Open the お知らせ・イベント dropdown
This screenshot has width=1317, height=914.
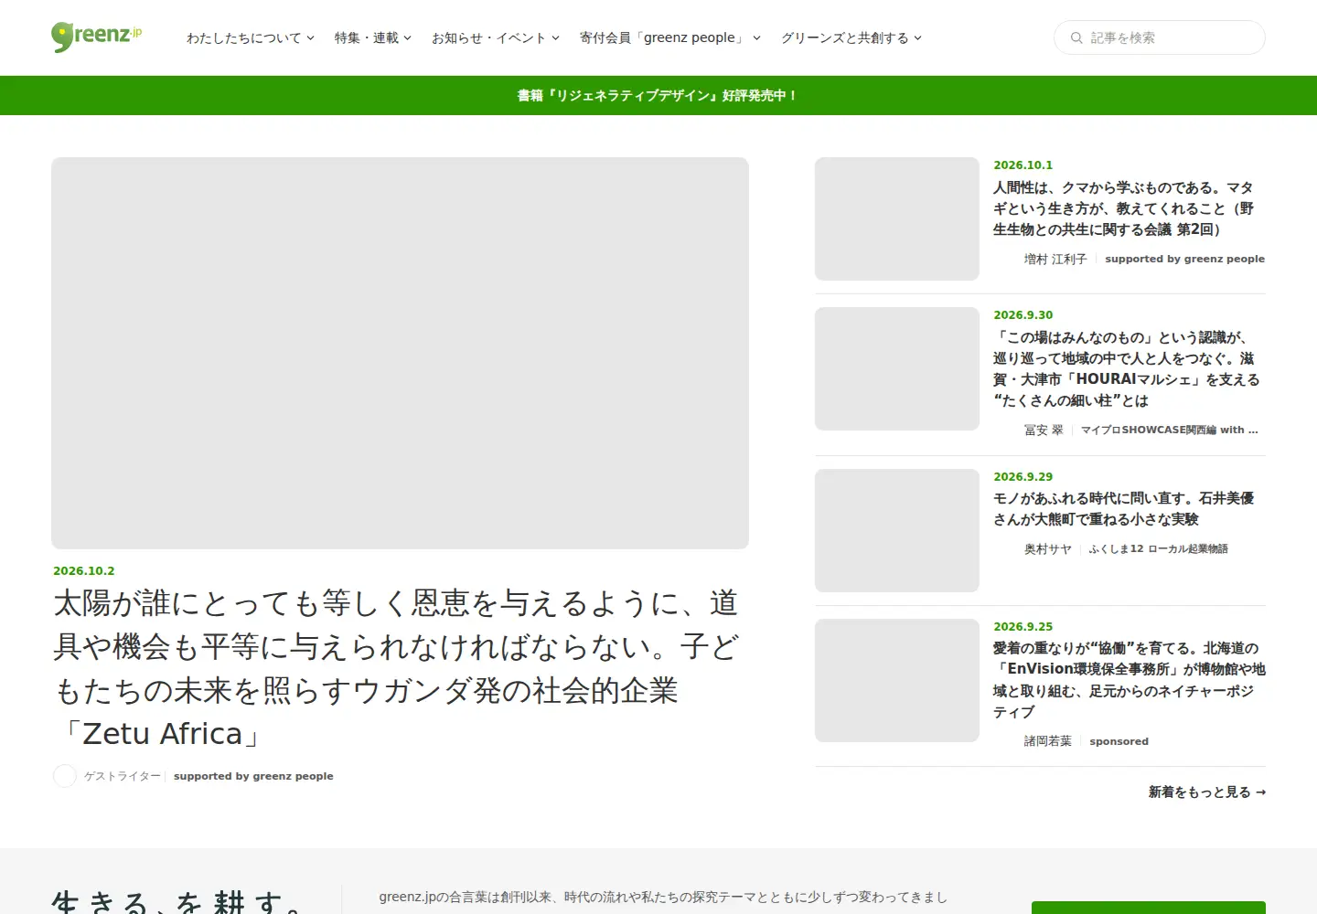(495, 37)
